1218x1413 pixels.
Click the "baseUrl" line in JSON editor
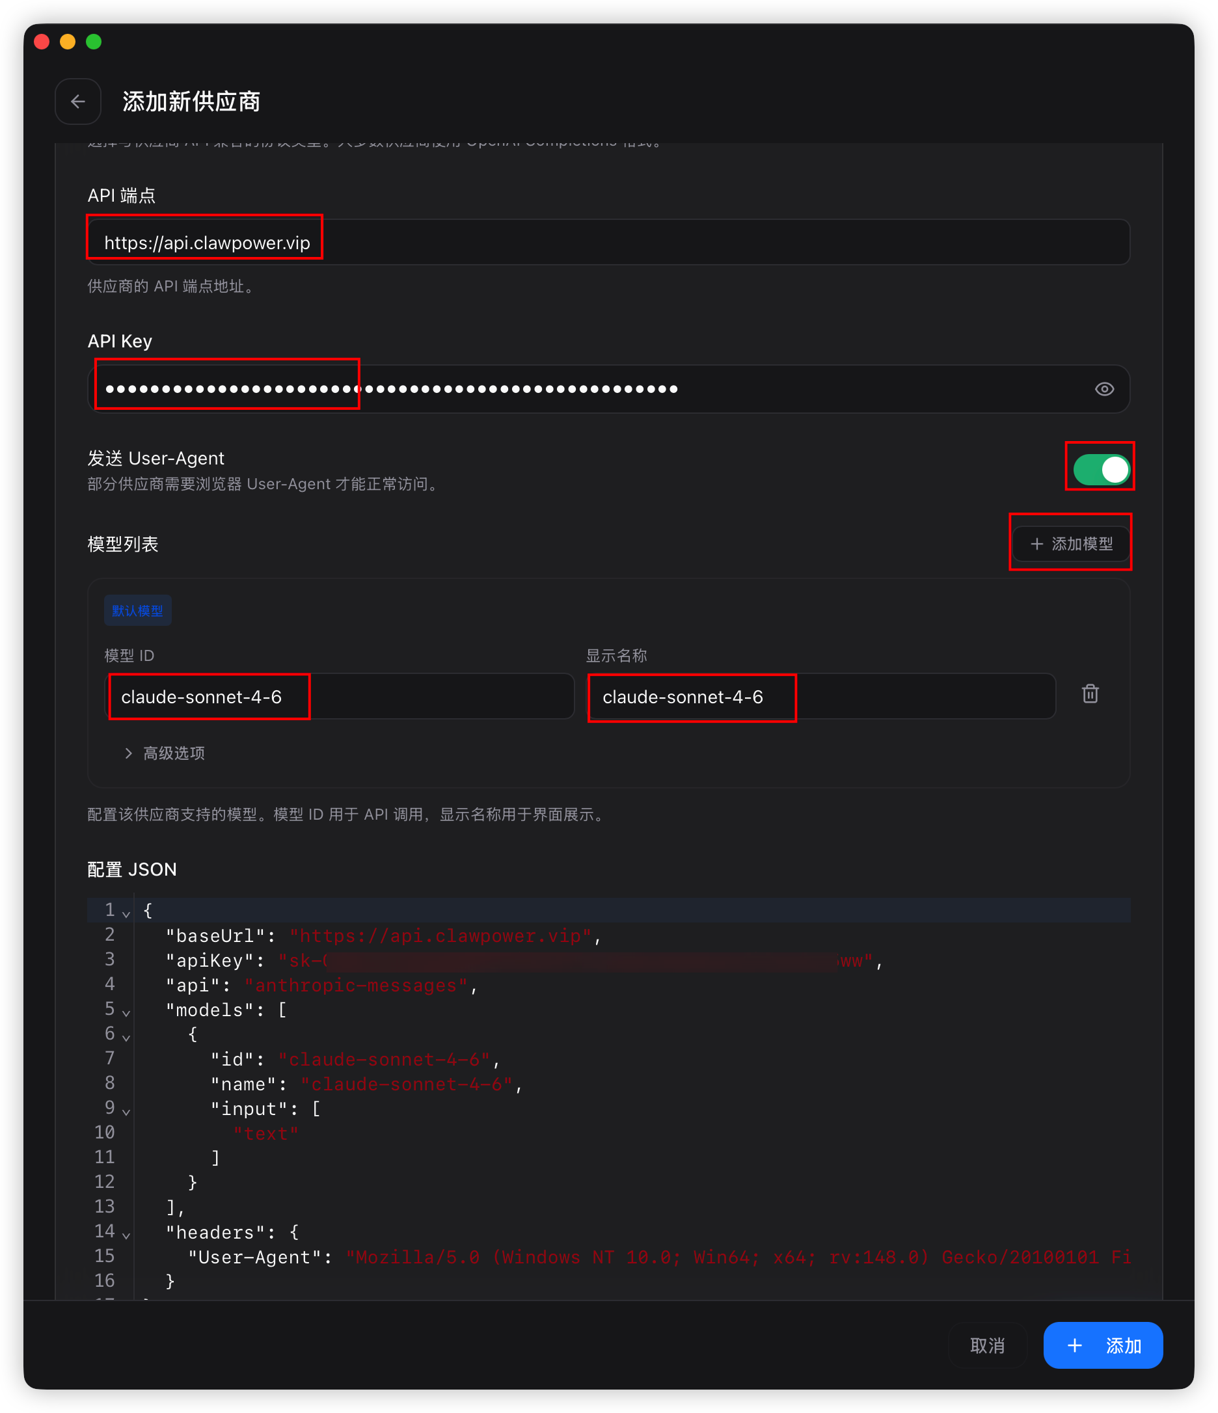[383, 935]
